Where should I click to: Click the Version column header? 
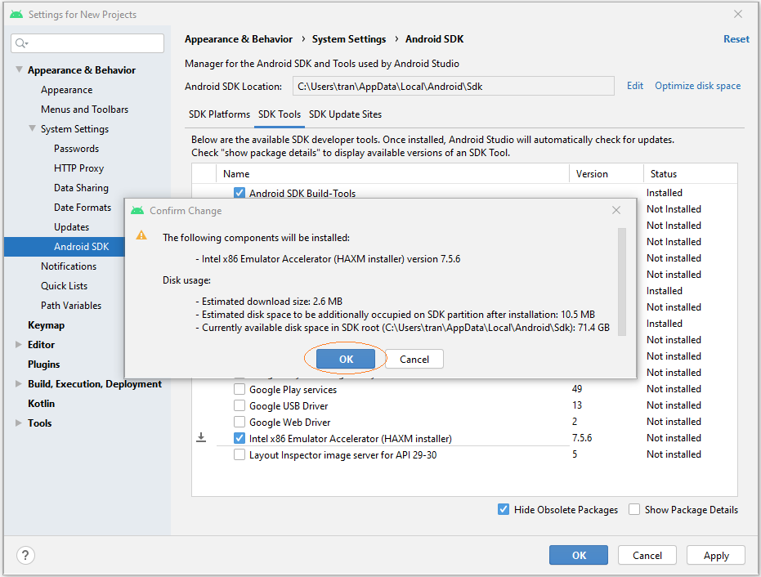click(607, 174)
